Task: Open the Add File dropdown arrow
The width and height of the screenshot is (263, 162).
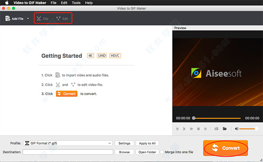Action: tap(28, 18)
